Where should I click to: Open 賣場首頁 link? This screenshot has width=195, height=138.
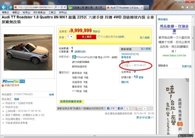(126, 57)
